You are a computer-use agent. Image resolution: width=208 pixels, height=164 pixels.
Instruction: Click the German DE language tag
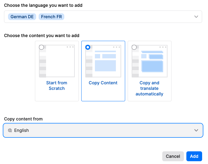click(22, 17)
